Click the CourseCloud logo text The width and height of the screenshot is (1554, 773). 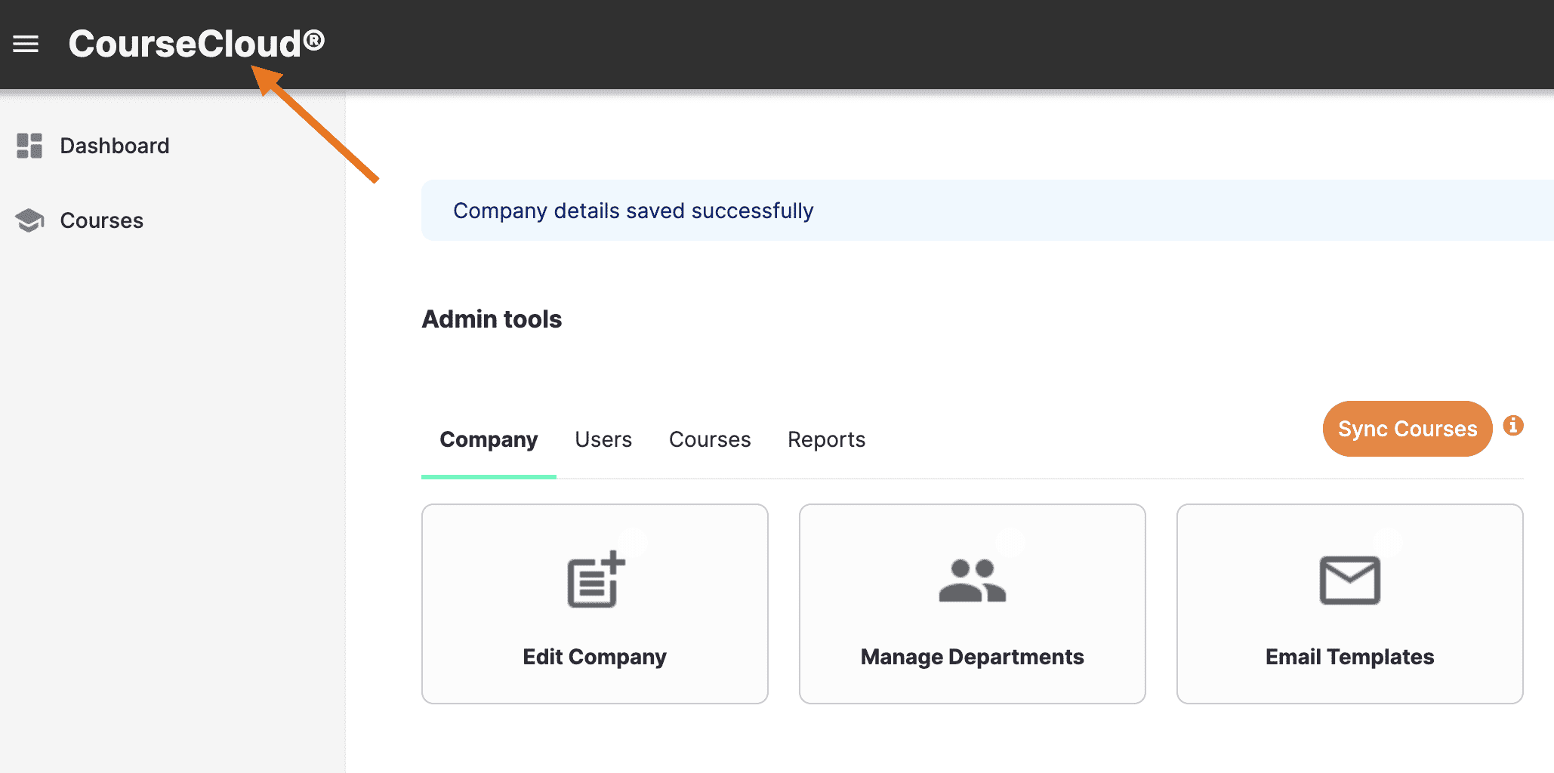(x=196, y=44)
